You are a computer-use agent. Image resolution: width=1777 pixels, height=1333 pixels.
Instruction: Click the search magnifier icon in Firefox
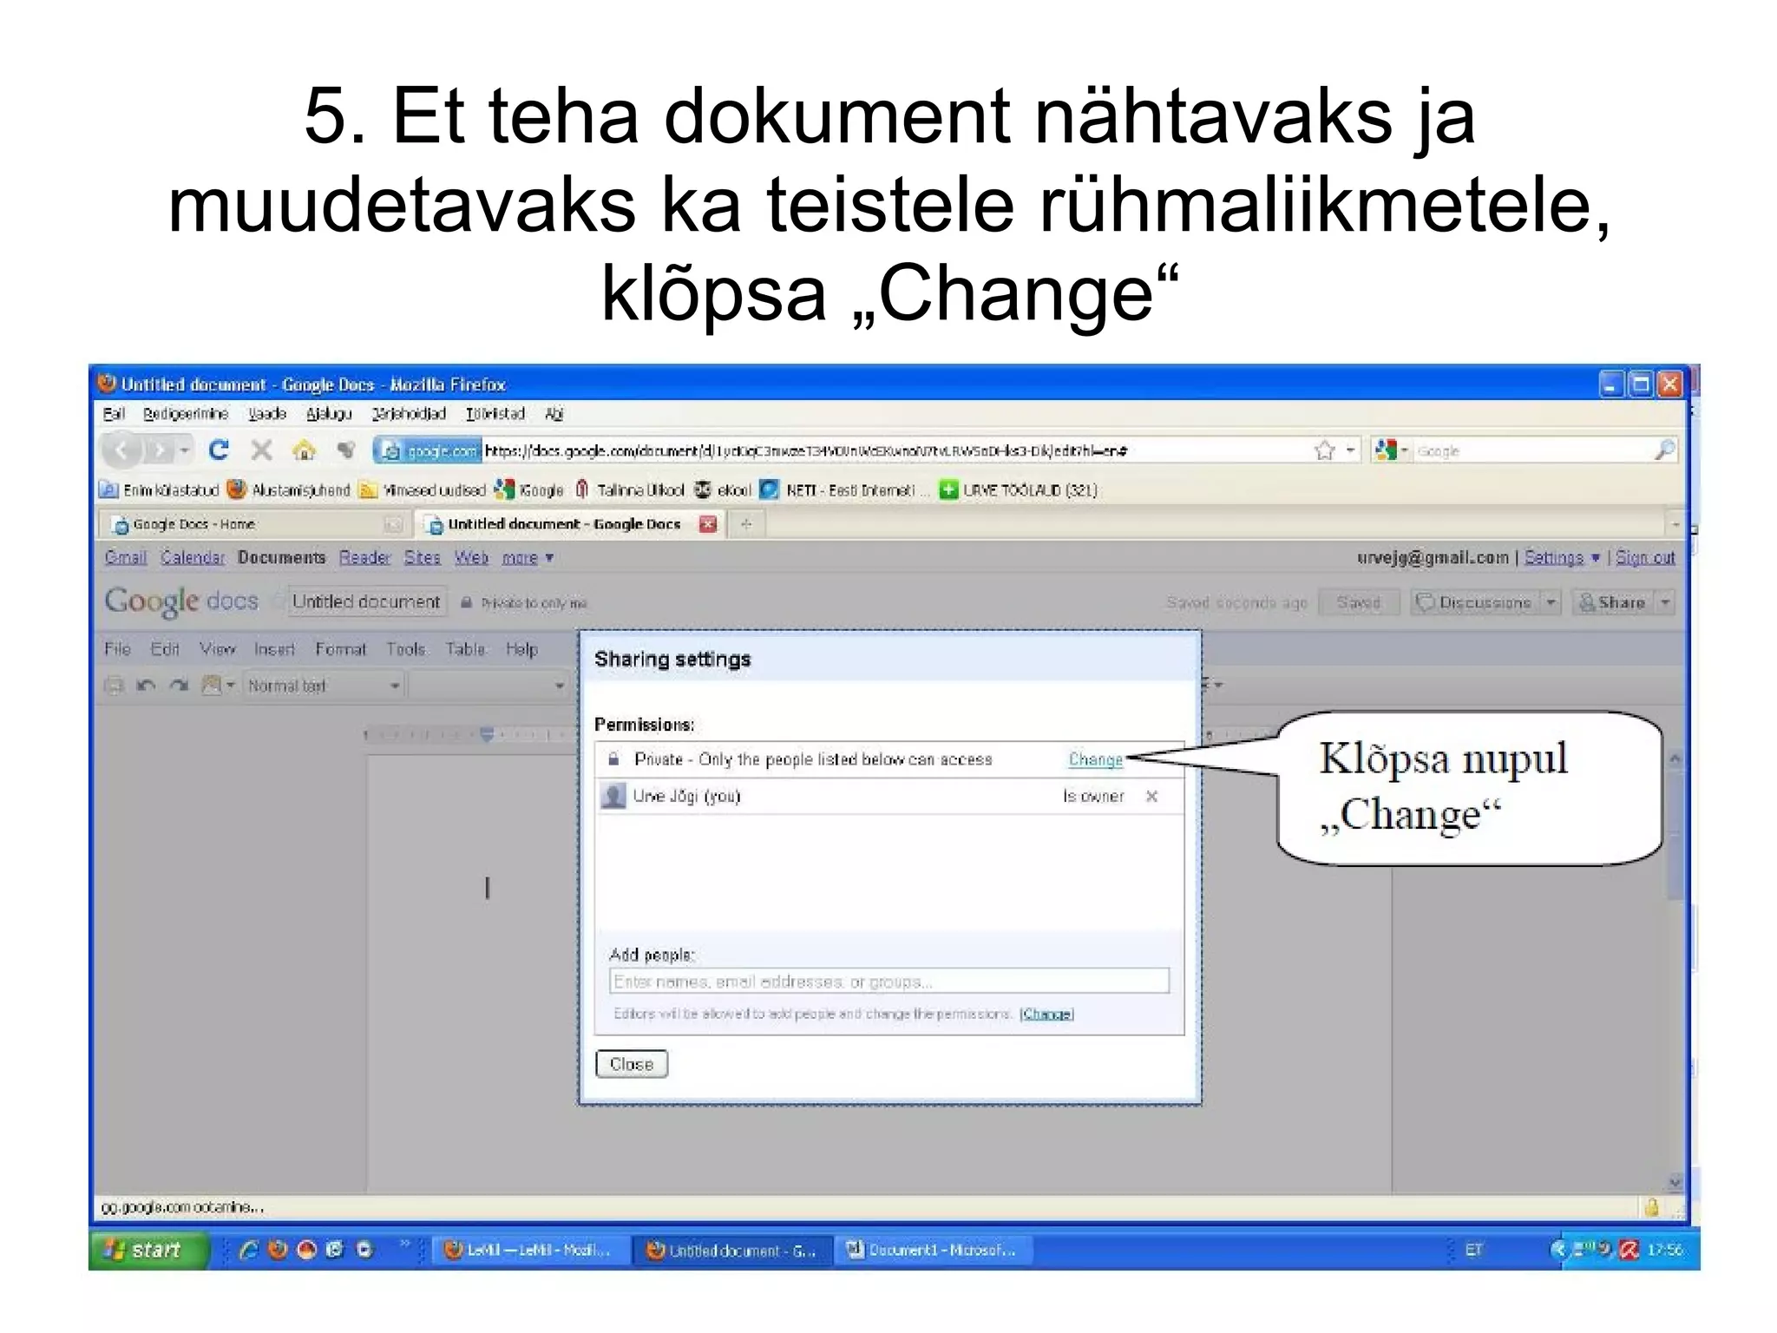1664,450
